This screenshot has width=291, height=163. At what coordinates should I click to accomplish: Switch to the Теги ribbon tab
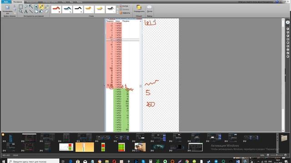pos(64,2)
